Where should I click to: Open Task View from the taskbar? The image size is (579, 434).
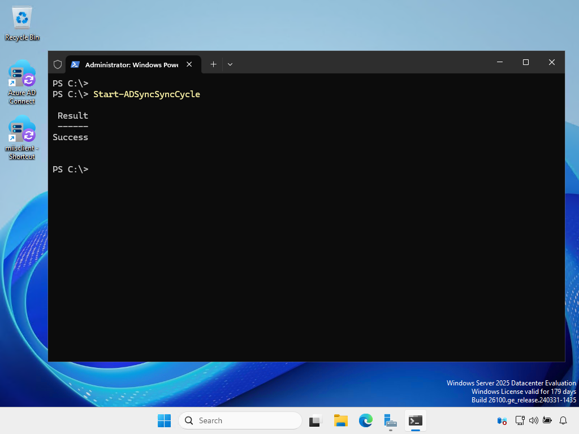[316, 420]
